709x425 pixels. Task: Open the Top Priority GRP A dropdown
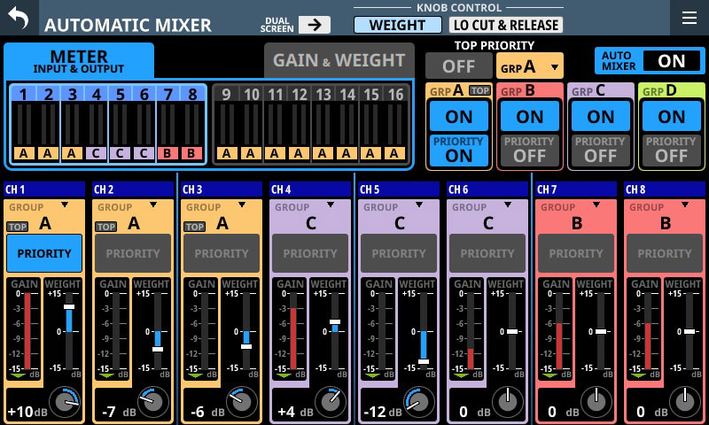529,66
